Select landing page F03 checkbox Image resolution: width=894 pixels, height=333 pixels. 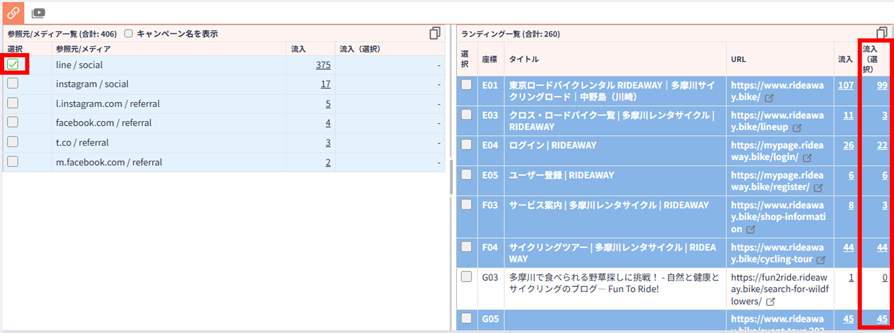click(467, 205)
